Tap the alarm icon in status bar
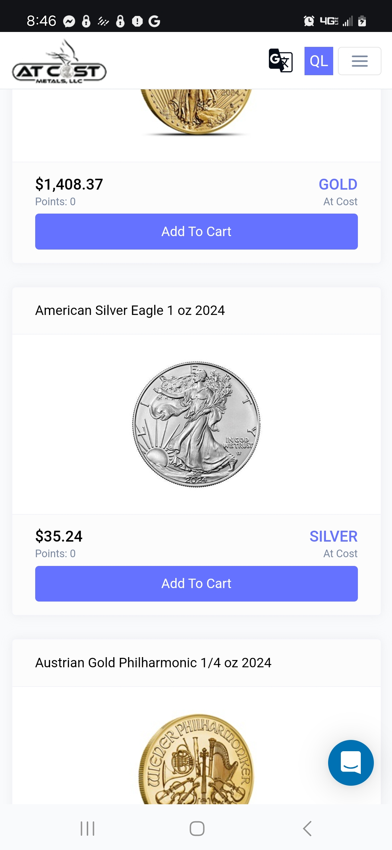392x850 pixels. (309, 21)
